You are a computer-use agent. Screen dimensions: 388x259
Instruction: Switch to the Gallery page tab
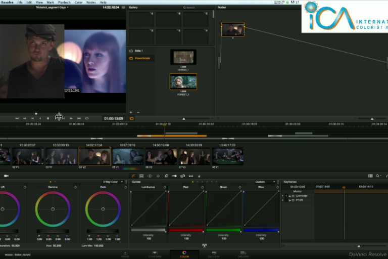pos(214,254)
